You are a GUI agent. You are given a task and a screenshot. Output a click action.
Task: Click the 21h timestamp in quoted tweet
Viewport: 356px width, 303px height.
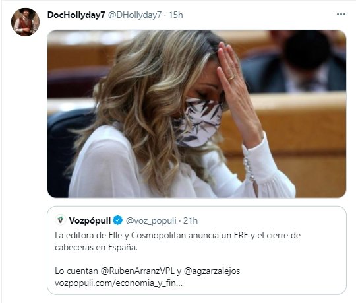click(x=191, y=220)
